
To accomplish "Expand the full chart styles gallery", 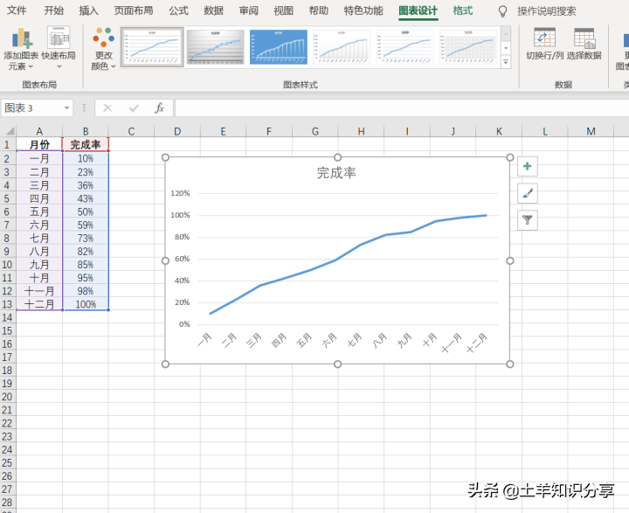I will point(506,62).
